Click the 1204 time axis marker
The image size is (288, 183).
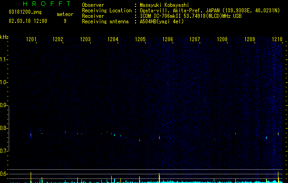pyautogui.click(x=113, y=39)
